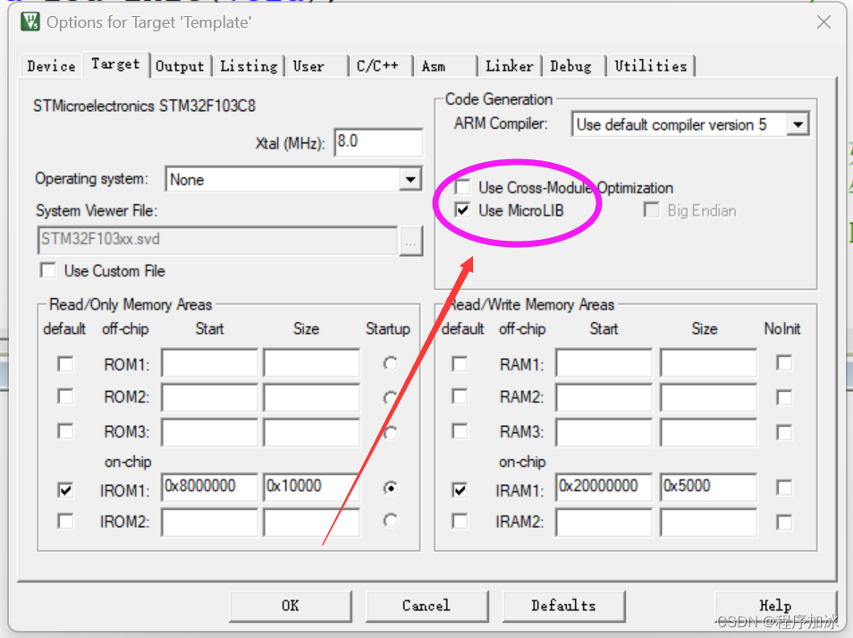The height and width of the screenshot is (638, 853).
Task: Click the IRAM2 Size field
Action: (x=708, y=522)
